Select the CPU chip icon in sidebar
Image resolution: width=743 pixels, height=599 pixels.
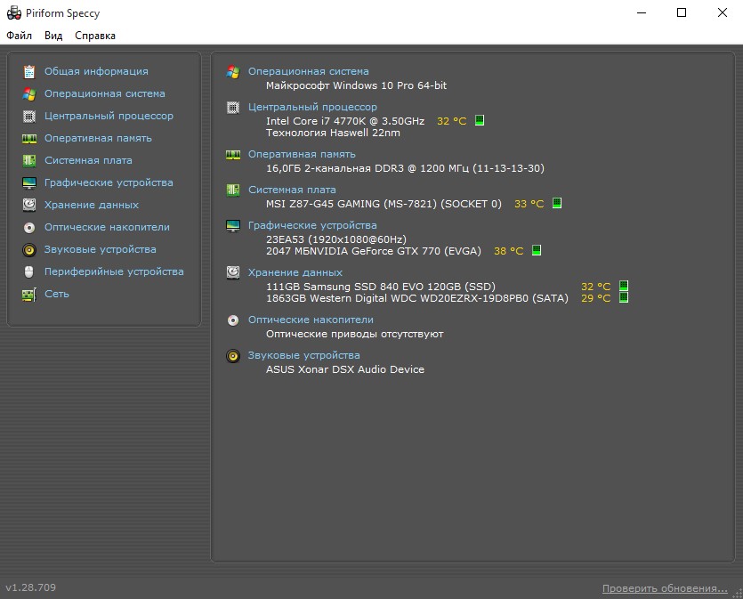point(29,116)
